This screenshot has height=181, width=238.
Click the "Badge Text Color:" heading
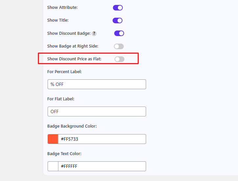point(64,153)
